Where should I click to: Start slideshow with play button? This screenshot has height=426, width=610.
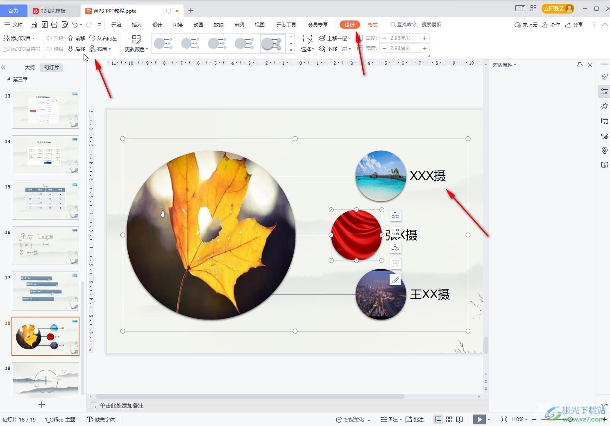[479, 419]
